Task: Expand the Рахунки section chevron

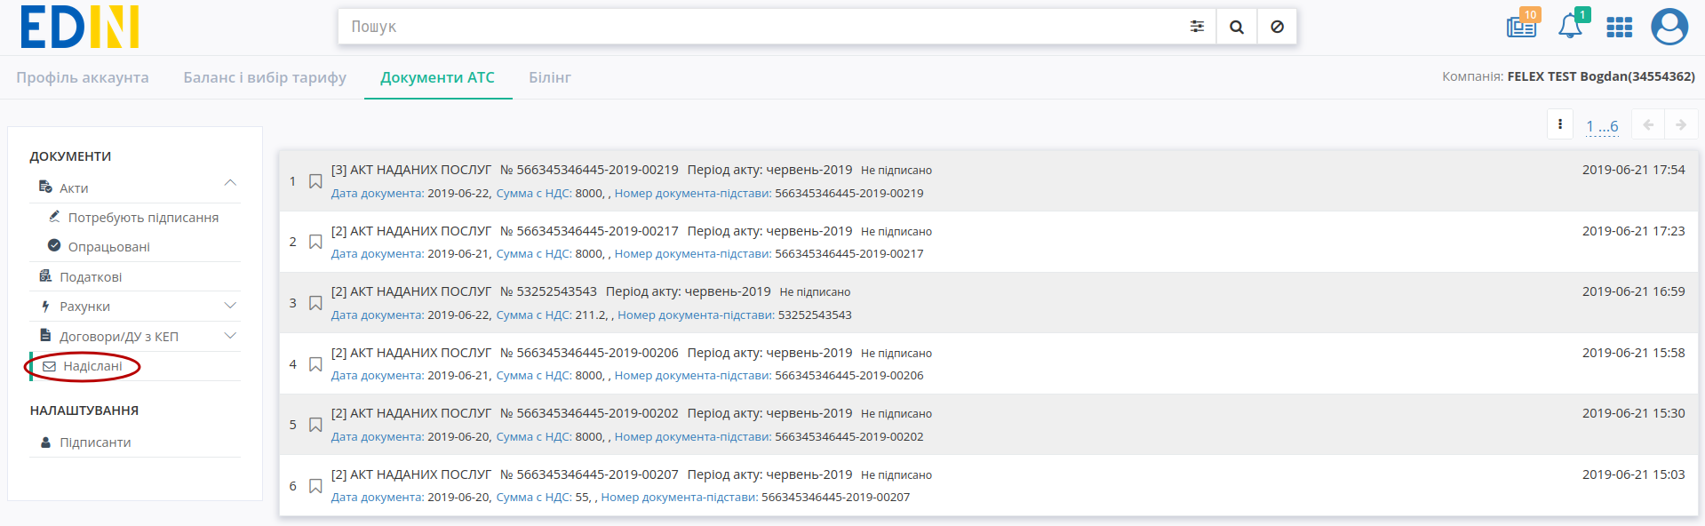Action: click(x=230, y=306)
